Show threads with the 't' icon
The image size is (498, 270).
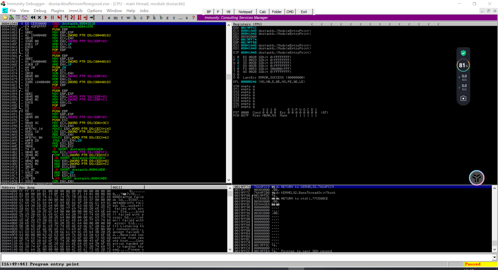click(122, 18)
